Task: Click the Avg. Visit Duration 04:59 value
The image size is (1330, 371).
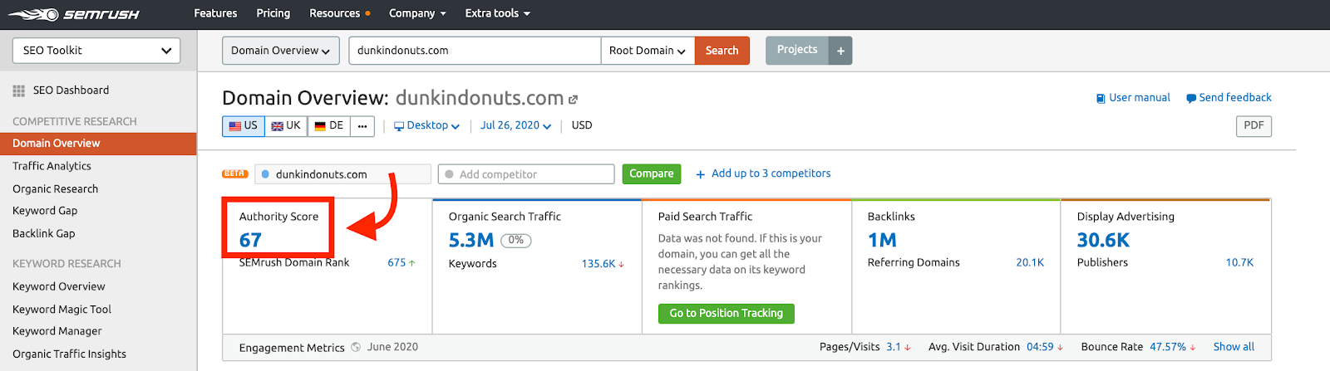Action: (1040, 347)
